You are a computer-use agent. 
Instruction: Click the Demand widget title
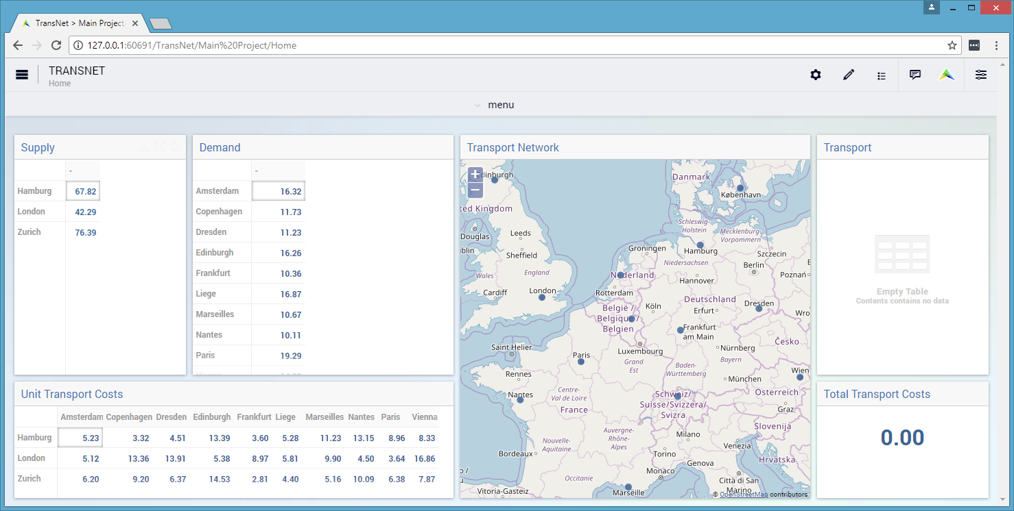coord(220,147)
